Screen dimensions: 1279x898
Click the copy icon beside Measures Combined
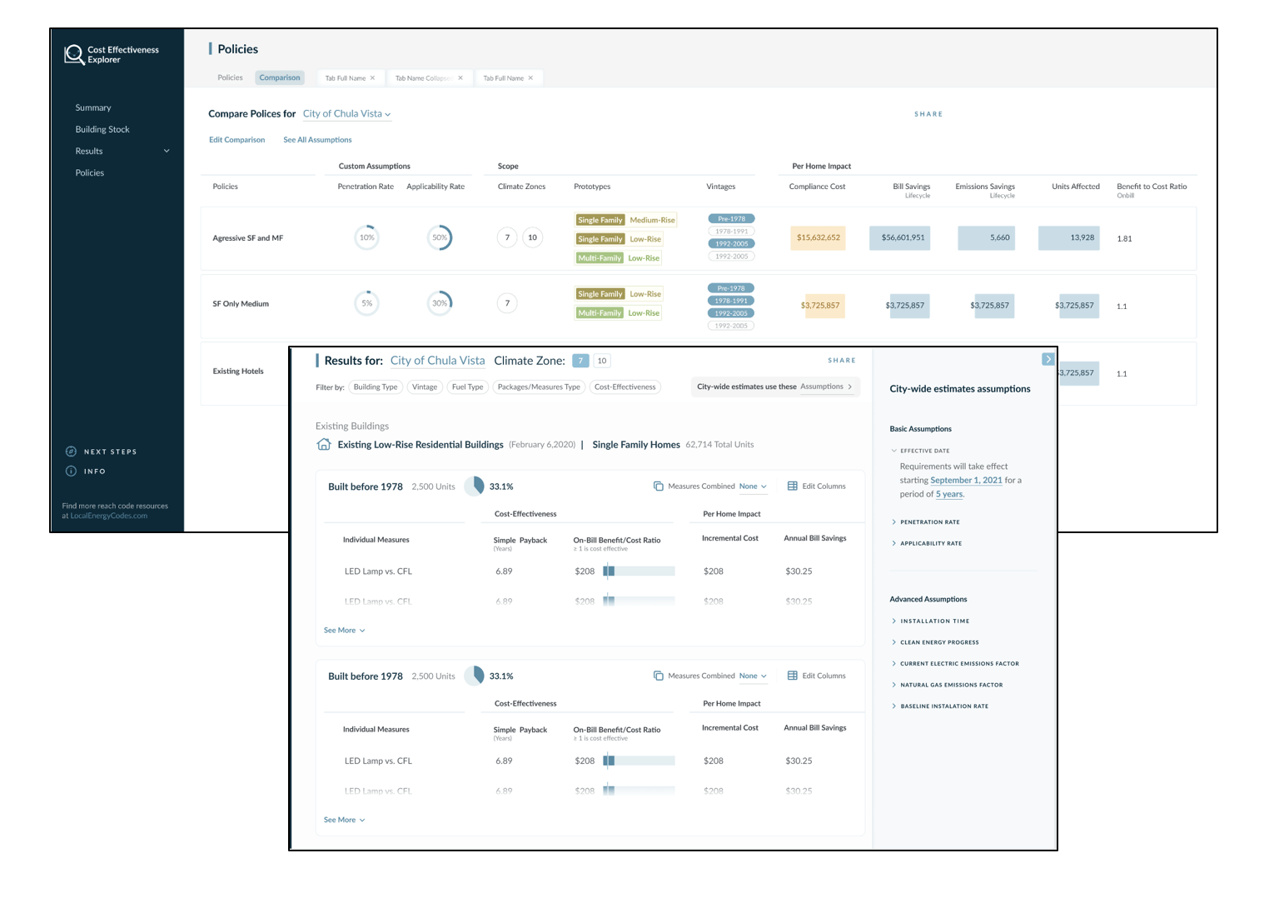pyautogui.click(x=657, y=486)
